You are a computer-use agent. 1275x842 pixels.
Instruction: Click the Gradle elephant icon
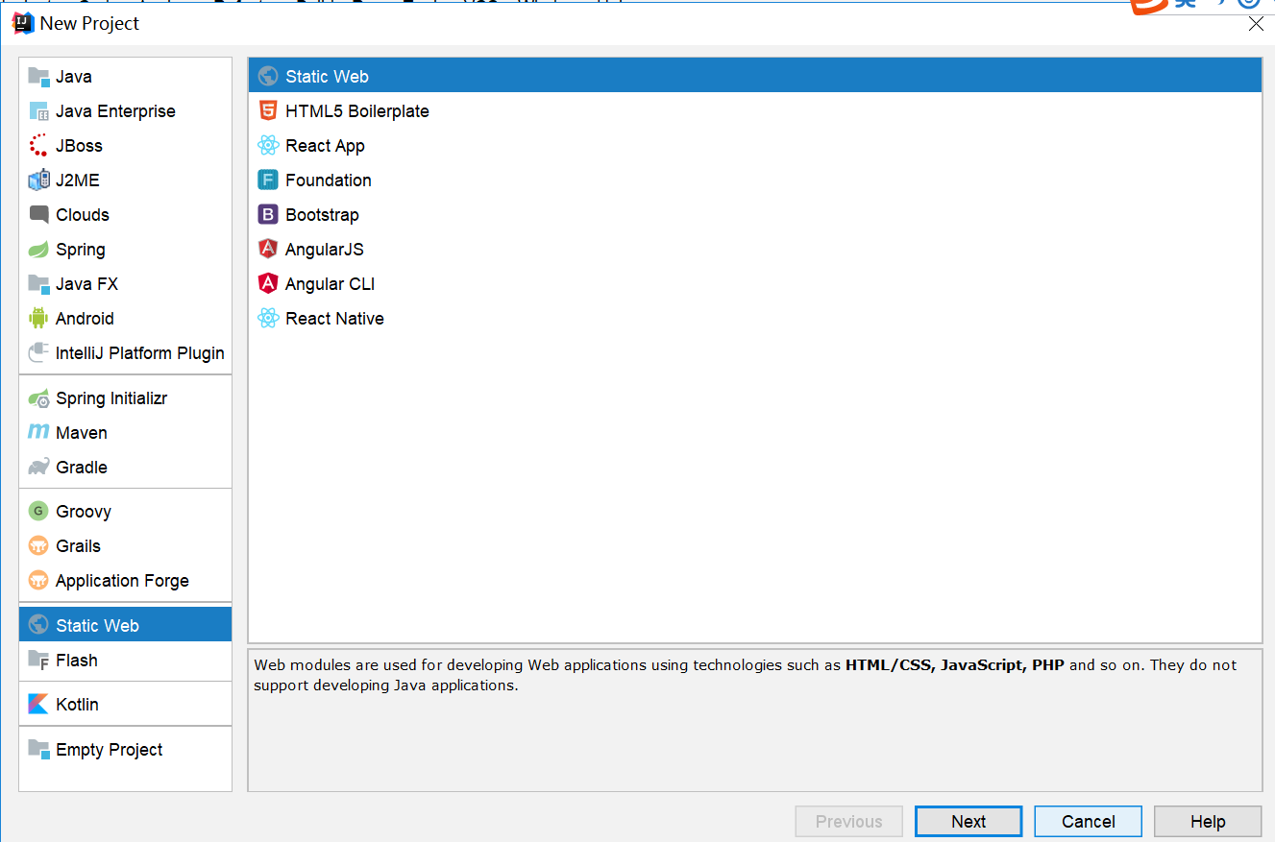point(38,468)
